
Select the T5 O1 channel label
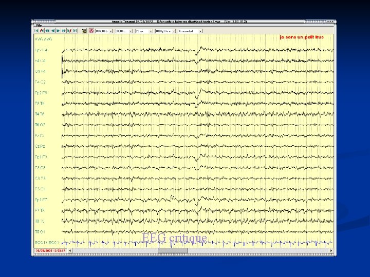[40, 232]
